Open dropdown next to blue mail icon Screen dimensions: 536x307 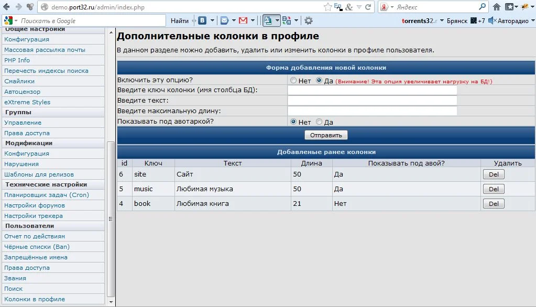point(234,20)
